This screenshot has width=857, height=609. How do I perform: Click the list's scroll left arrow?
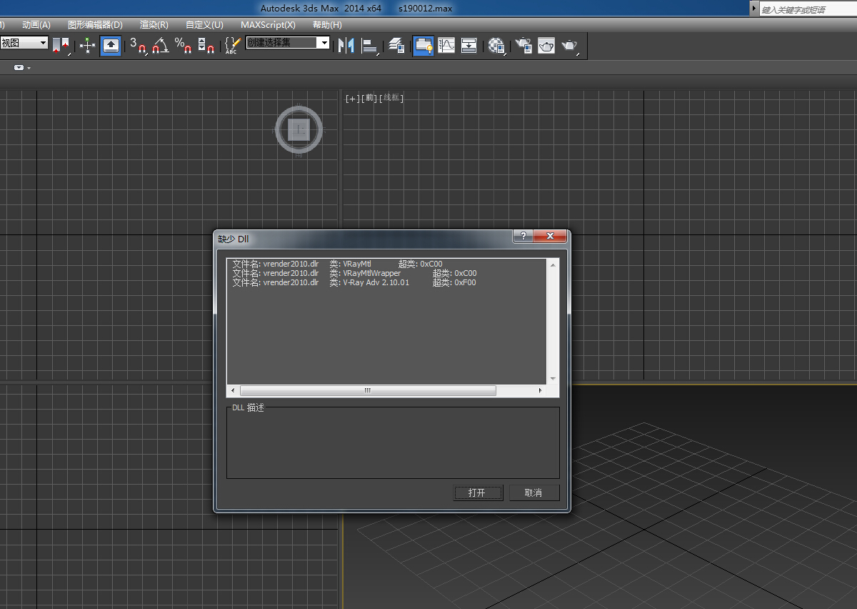pos(232,391)
